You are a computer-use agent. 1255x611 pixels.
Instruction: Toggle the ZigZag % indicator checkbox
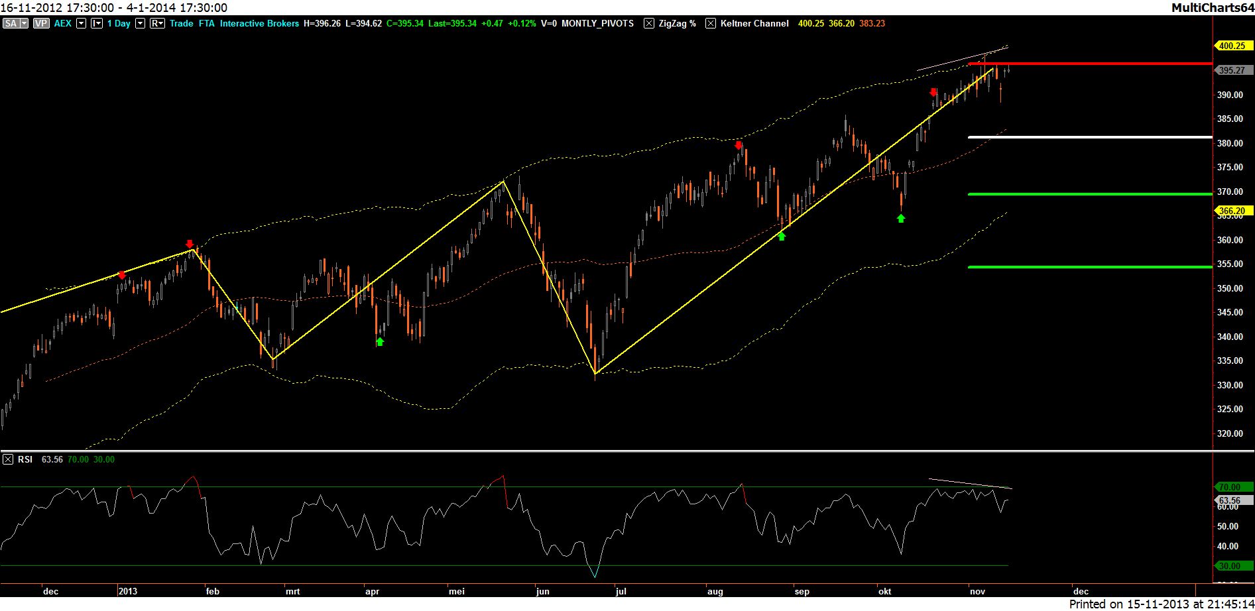pyautogui.click(x=649, y=23)
